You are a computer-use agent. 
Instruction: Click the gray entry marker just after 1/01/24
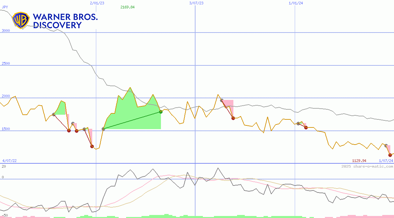tap(298, 123)
